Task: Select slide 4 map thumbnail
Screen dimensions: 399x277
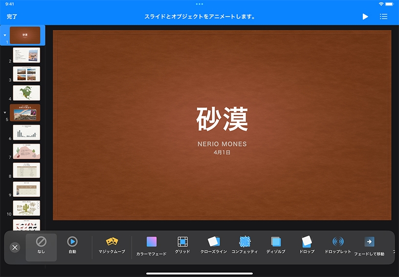Action: 26,93
